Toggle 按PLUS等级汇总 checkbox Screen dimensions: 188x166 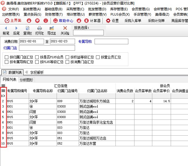pyautogui.click(x=37, y=62)
